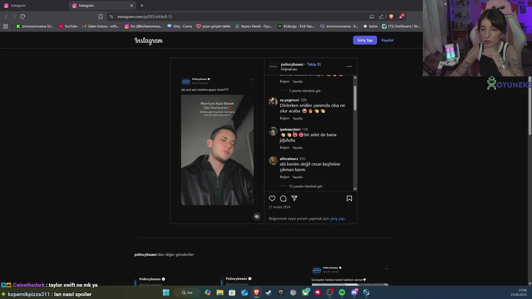Image resolution: width=532 pixels, height=299 pixels.
Task: Open the 'Günaydın herkes' post thumbnail
Action: click(x=350, y=276)
